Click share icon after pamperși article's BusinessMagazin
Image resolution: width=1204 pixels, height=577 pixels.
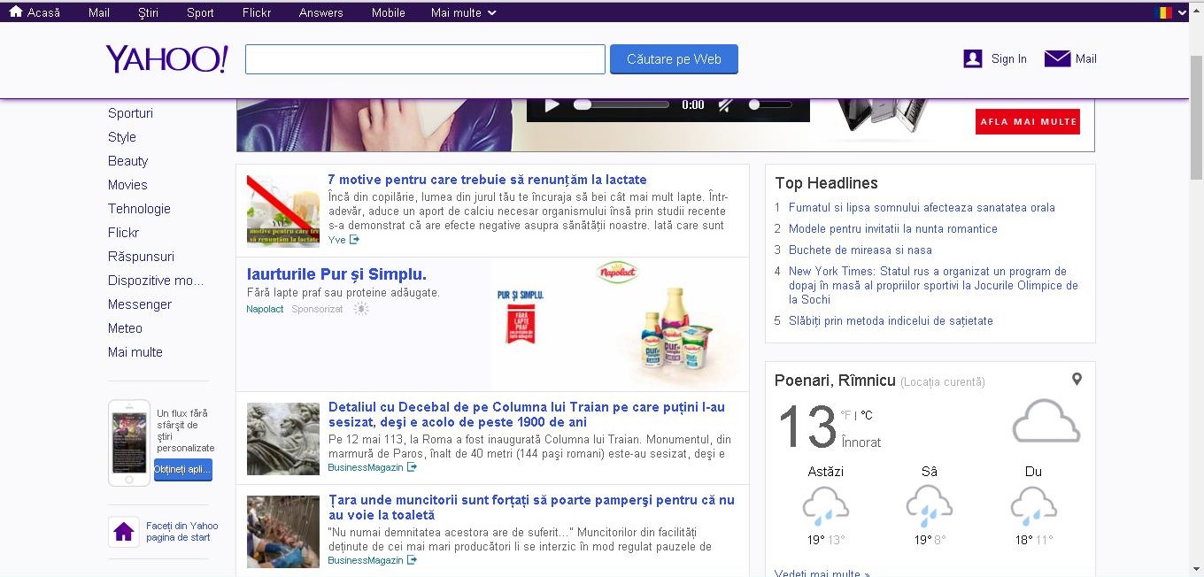[x=412, y=560]
